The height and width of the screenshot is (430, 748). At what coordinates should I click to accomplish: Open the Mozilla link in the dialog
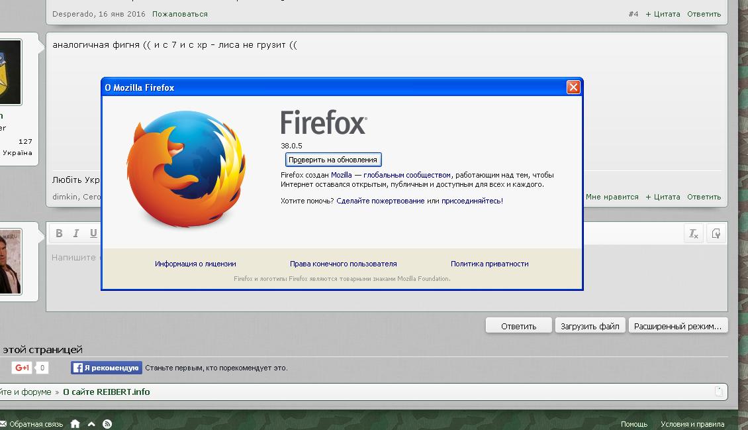tap(341, 175)
